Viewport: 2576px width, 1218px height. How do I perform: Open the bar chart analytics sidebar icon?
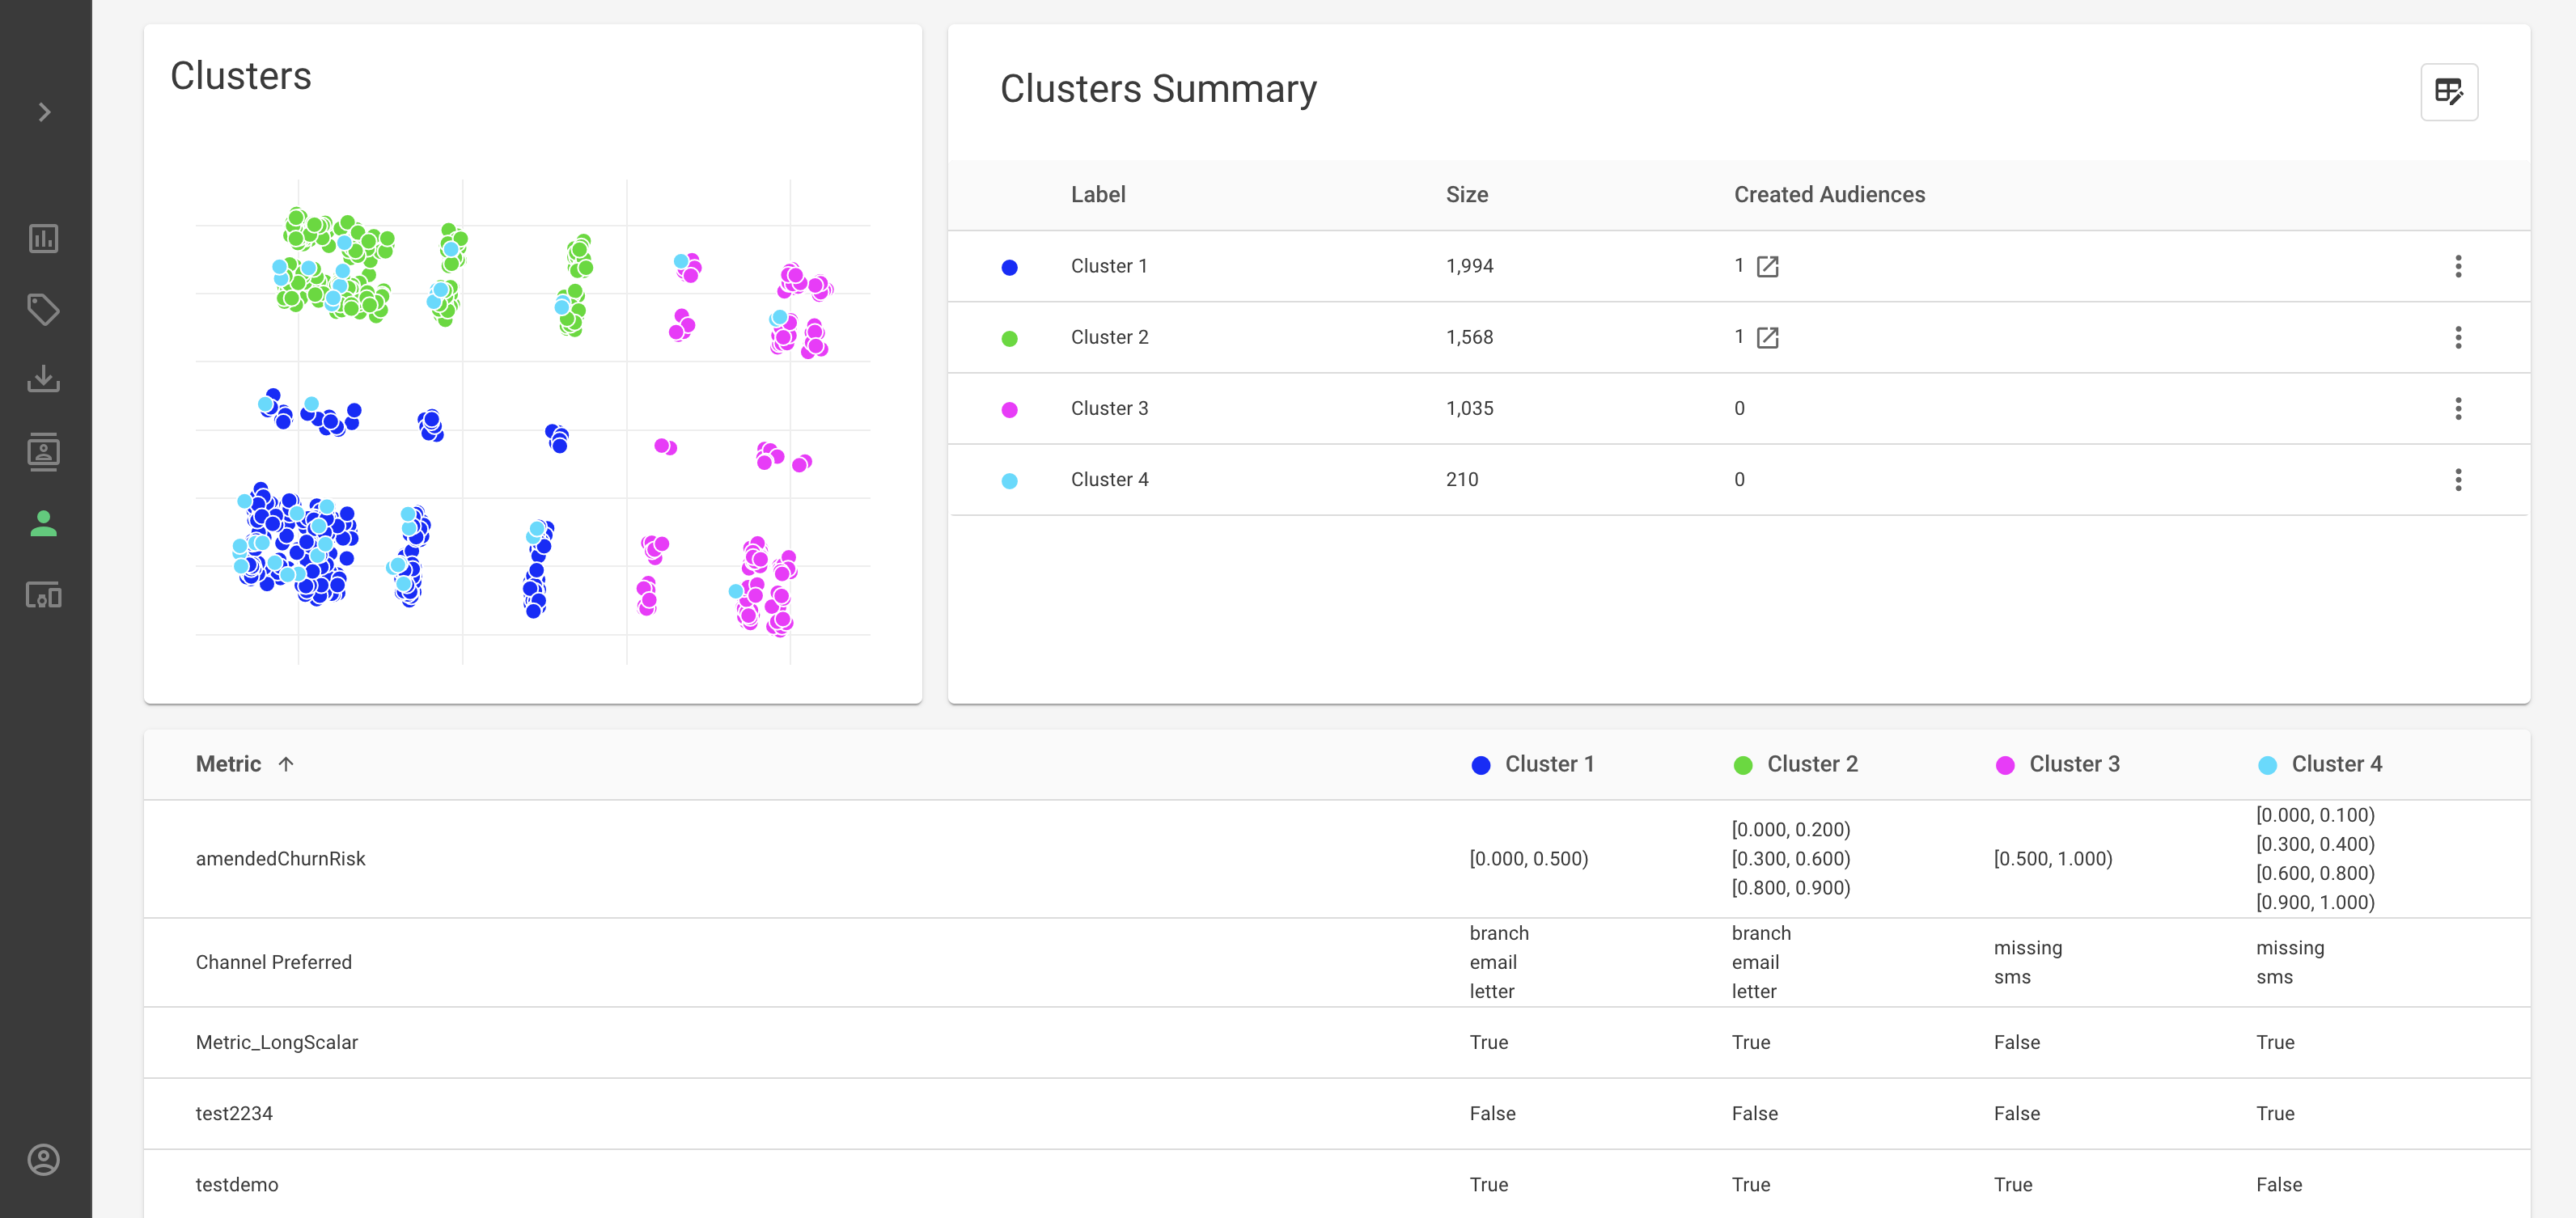click(x=44, y=238)
